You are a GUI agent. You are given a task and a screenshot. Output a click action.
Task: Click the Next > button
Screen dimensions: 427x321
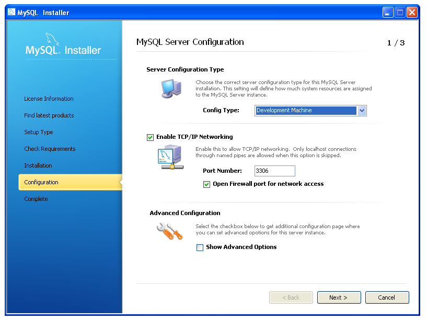[339, 298]
